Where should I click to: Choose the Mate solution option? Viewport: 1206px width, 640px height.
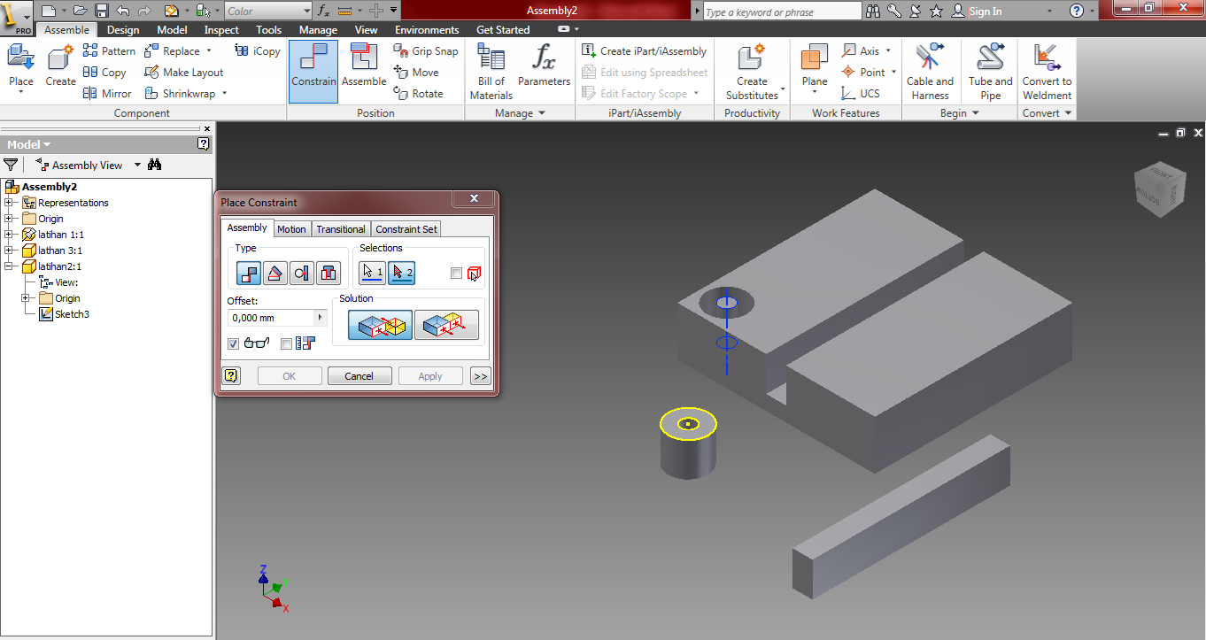(x=380, y=326)
